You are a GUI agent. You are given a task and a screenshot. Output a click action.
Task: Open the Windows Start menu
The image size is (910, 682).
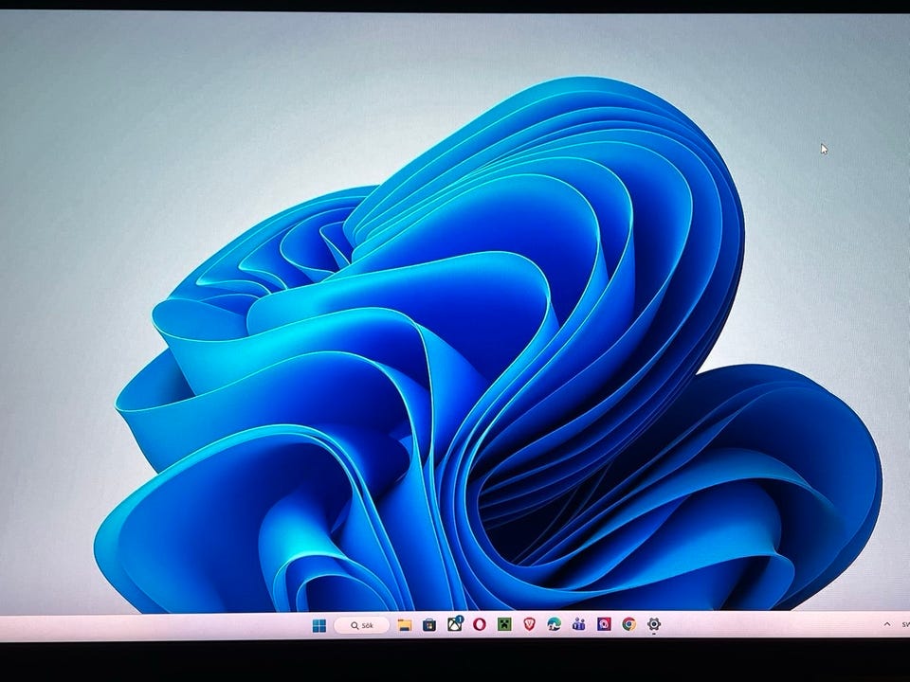pos(319,626)
